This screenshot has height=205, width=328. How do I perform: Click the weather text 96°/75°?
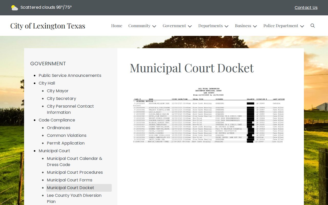point(64,7)
